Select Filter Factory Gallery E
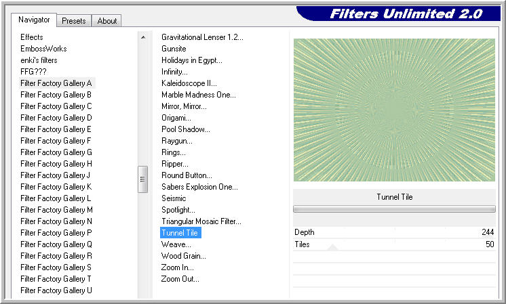This screenshot has height=304, width=506. (x=56, y=129)
